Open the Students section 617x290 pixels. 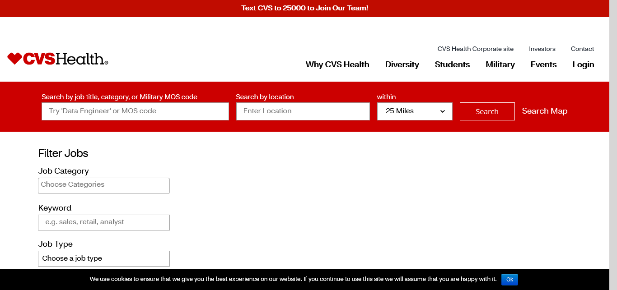452,64
